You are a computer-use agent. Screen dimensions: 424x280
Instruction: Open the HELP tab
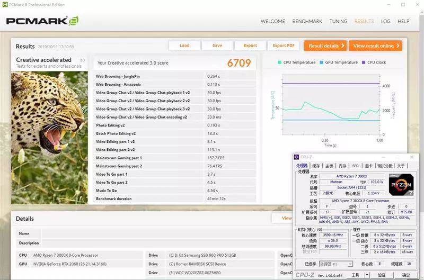coord(403,21)
